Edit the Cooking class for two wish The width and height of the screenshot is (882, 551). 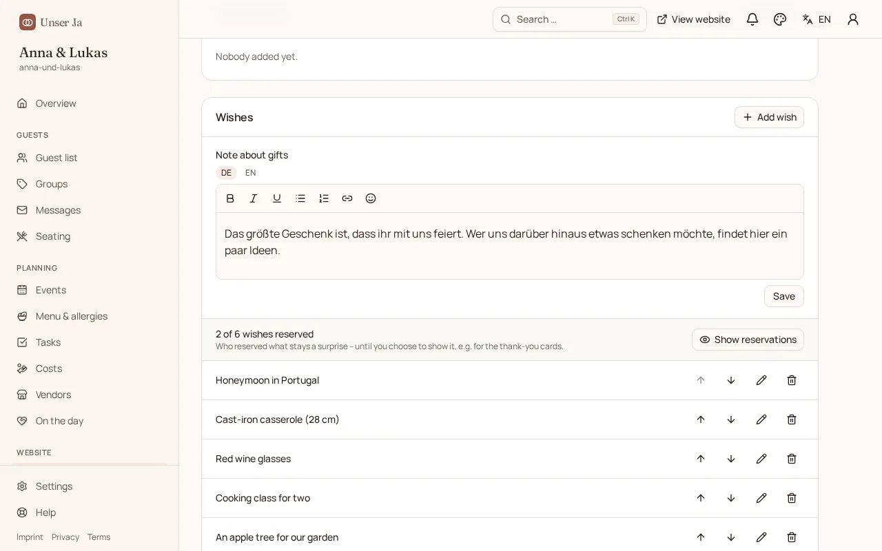(x=761, y=498)
